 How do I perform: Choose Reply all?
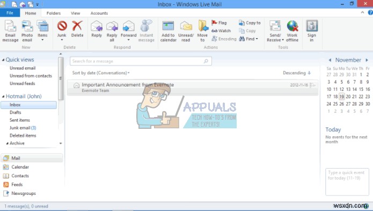click(112, 31)
